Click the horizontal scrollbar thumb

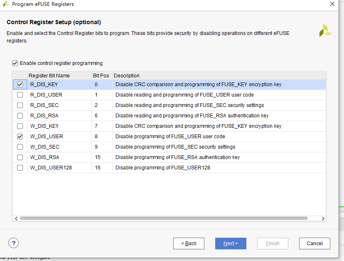point(164,218)
